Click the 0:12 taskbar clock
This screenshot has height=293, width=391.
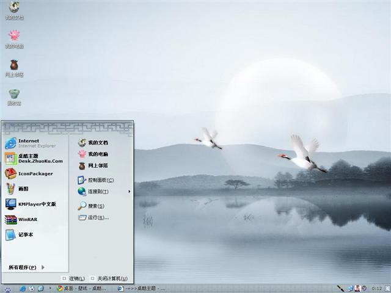[x=376, y=289]
